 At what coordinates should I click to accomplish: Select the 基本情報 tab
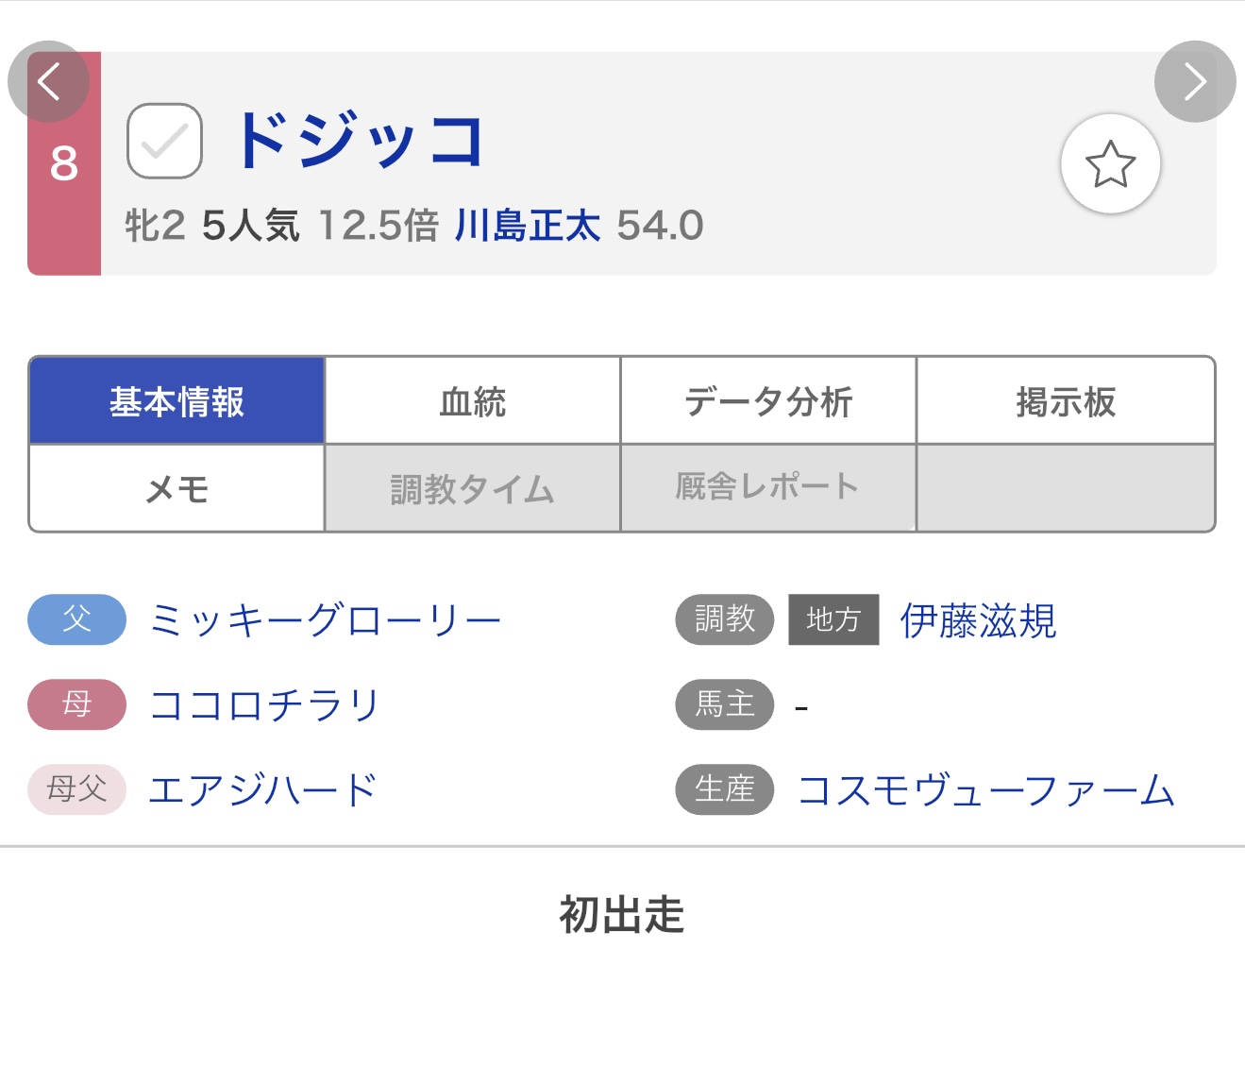(x=177, y=401)
